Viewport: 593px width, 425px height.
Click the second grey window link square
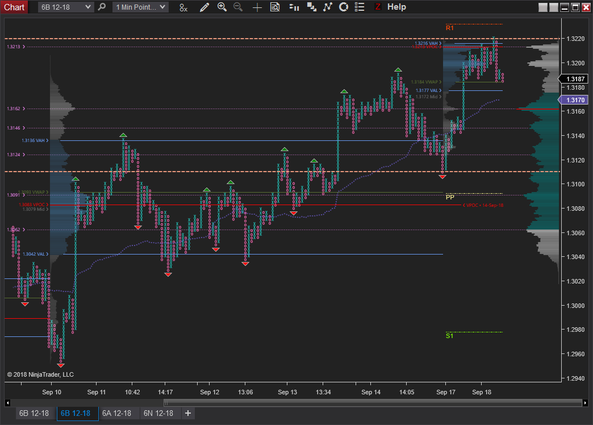[554, 7]
